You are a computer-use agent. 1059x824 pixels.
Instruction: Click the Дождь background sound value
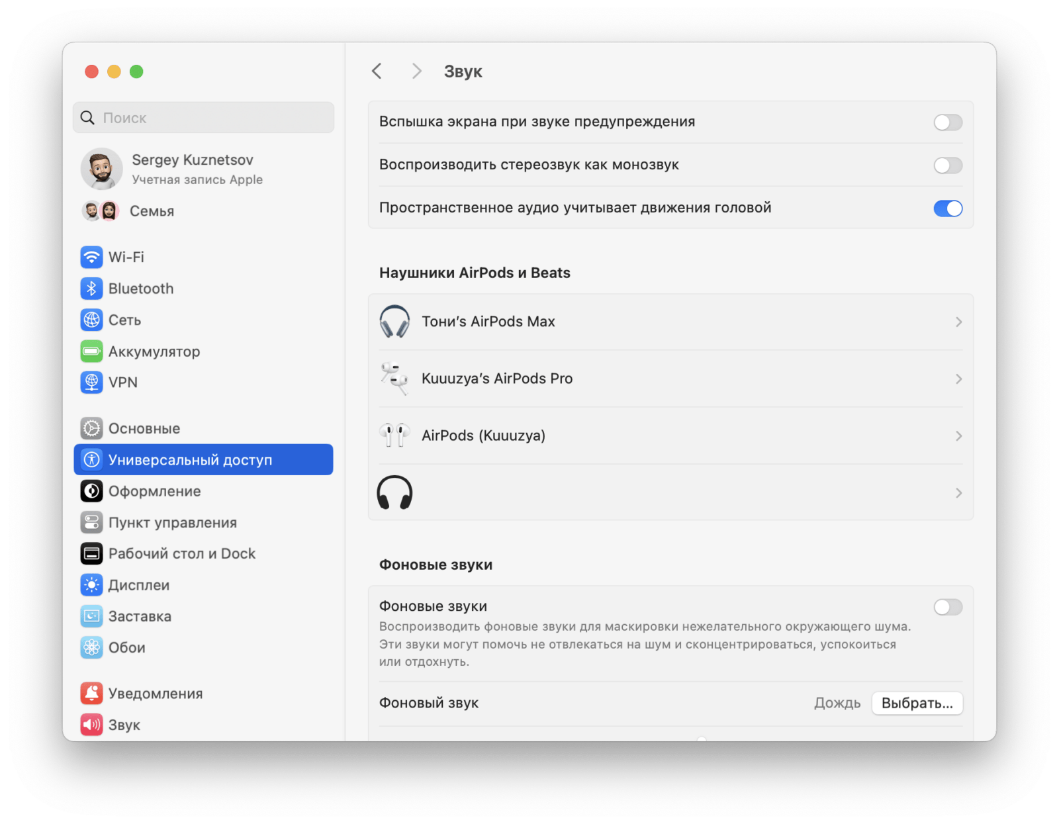point(837,703)
